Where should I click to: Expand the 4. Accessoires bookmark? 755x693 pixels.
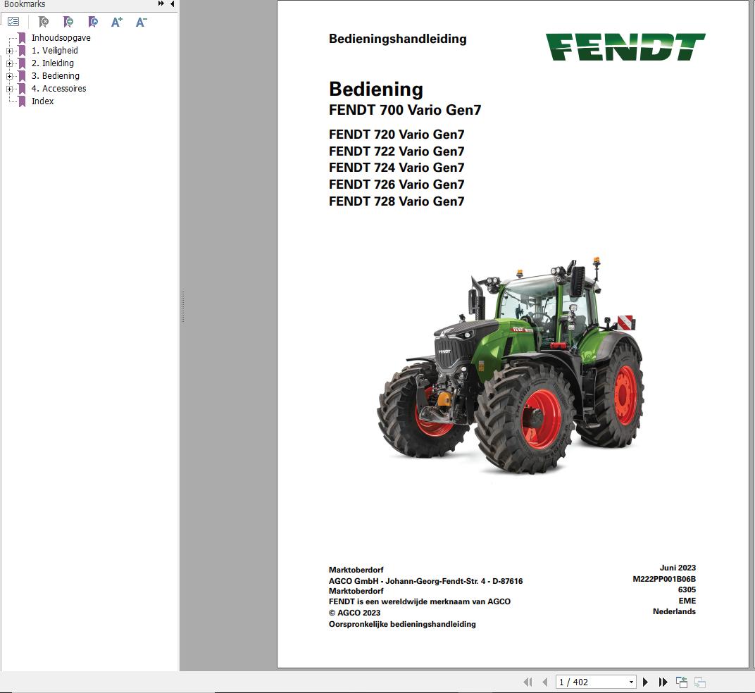pyautogui.click(x=9, y=89)
